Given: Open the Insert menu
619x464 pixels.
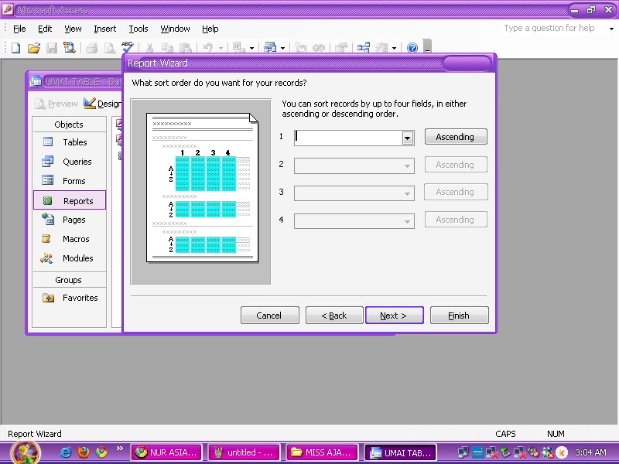Looking at the screenshot, I should [x=105, y=29].
